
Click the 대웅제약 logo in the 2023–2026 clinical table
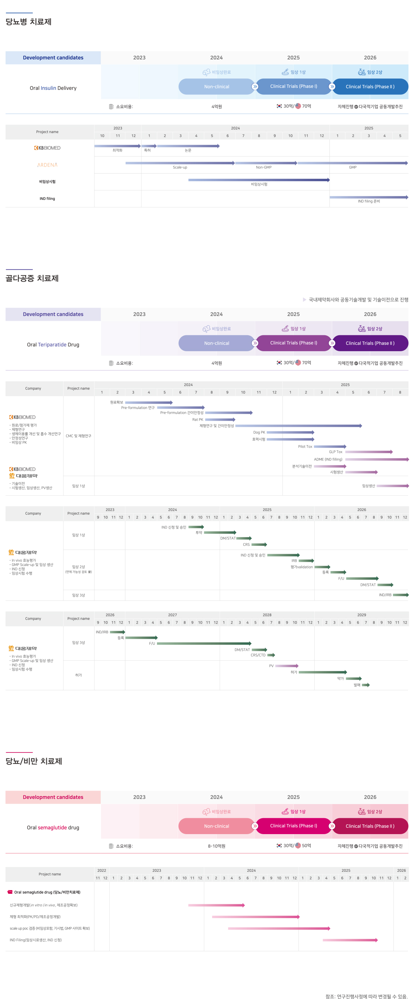pos(23,552)
